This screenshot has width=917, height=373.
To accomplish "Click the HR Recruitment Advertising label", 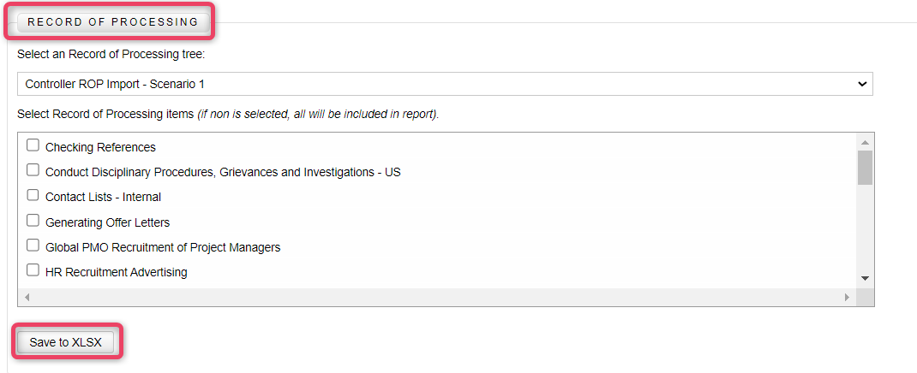I will point(117,272).
